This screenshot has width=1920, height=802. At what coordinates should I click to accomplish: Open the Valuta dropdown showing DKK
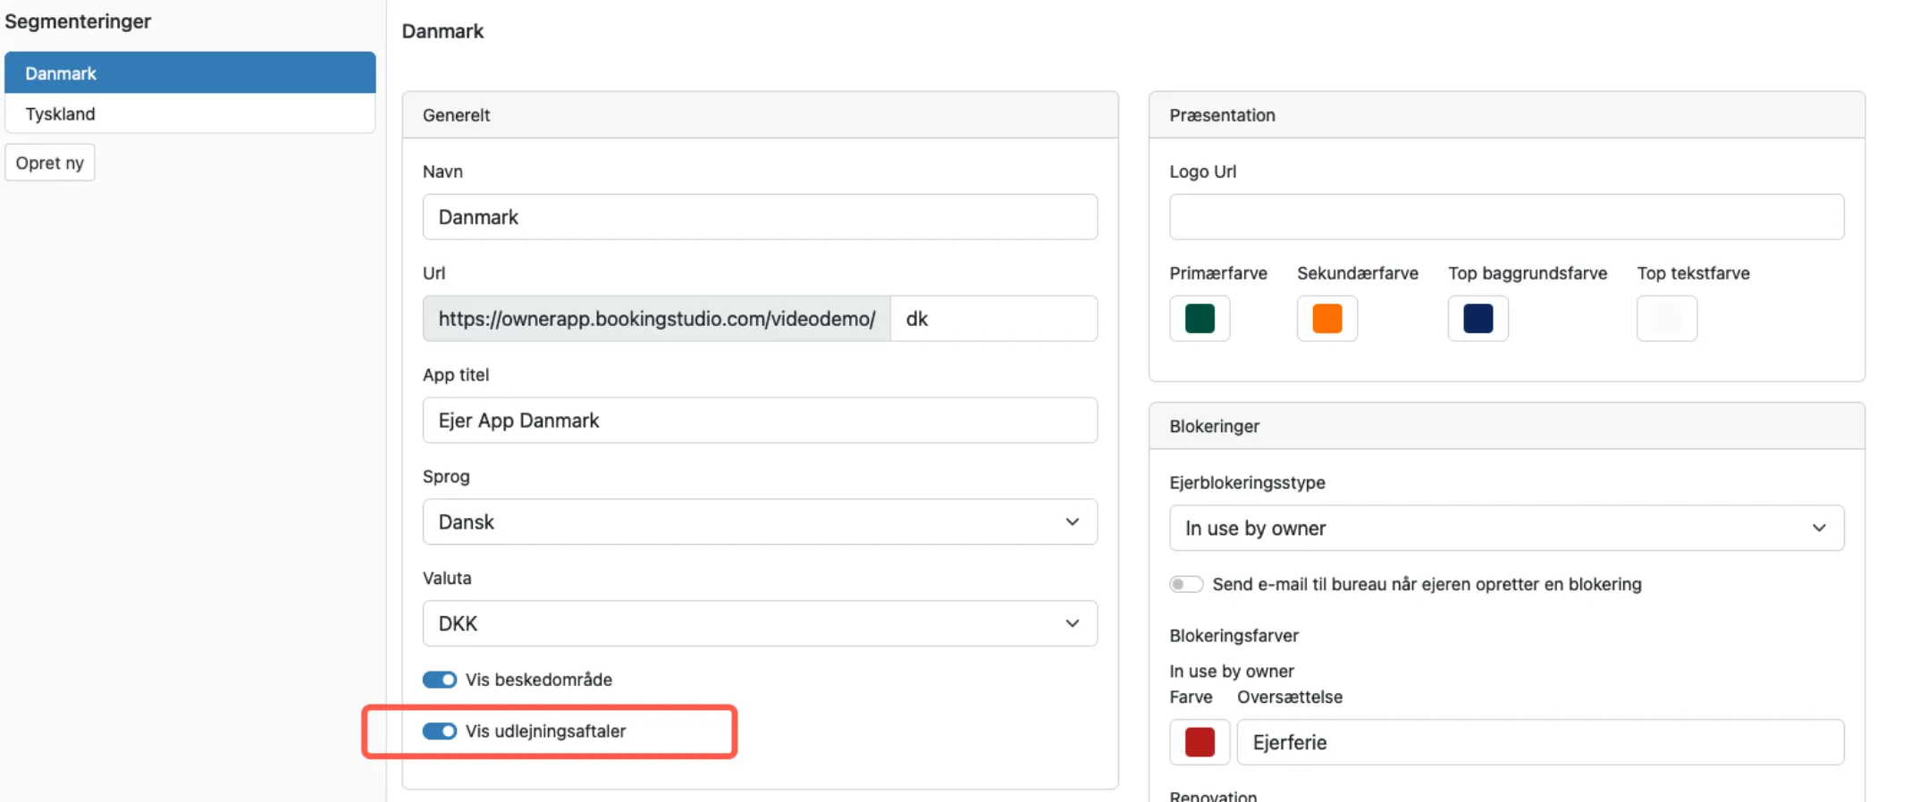point(760,623)
